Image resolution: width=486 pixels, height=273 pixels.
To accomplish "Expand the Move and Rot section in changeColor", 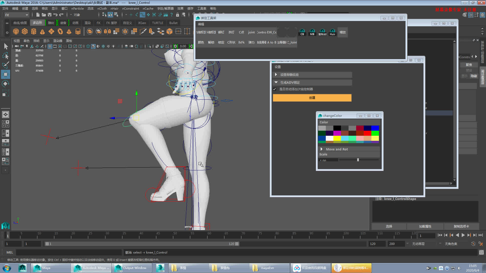I will tap(322, 149).
